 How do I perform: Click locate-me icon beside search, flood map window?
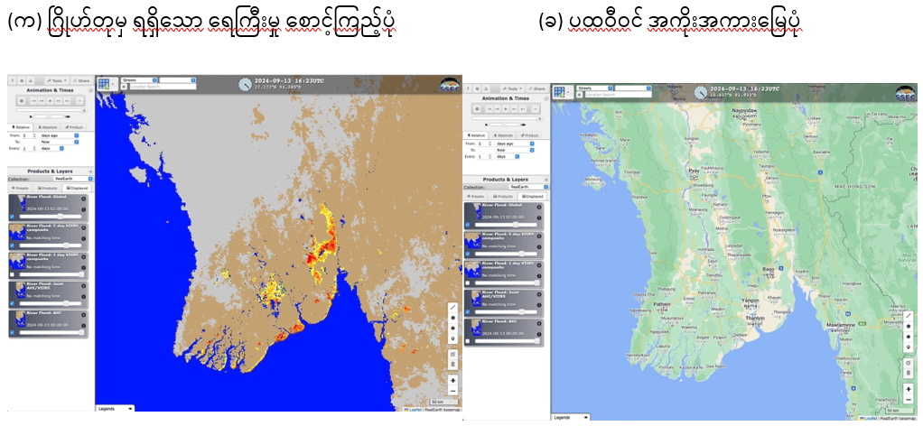click(125, 87)
